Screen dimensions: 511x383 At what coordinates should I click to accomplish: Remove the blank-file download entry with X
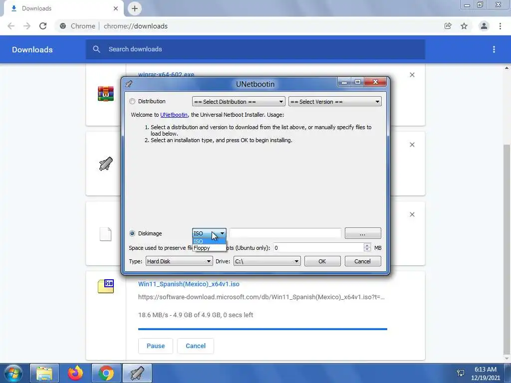tap(412, 214)
